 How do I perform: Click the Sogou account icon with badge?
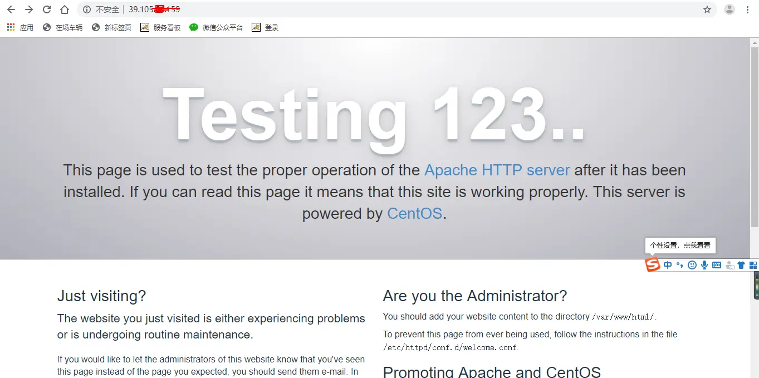tap(729, 266)
